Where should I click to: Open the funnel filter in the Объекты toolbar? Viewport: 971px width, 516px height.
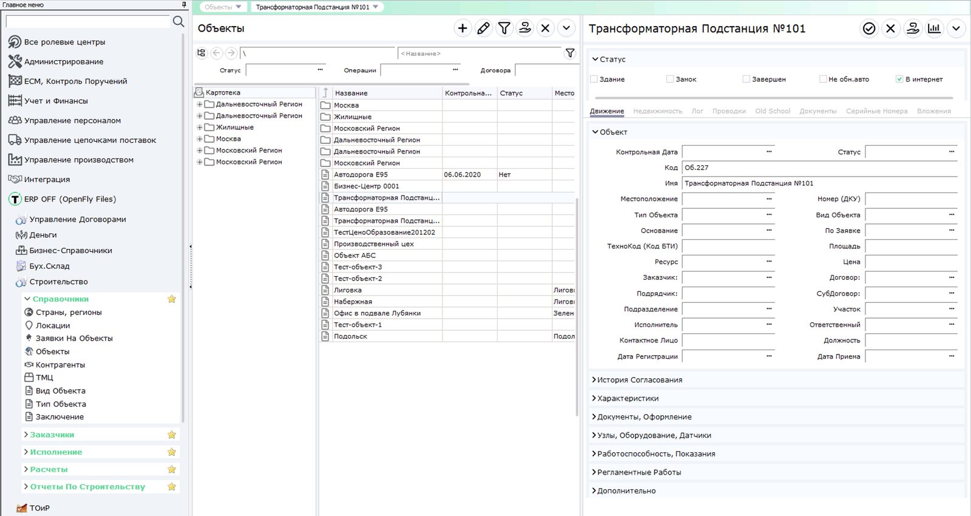point(504,29)
